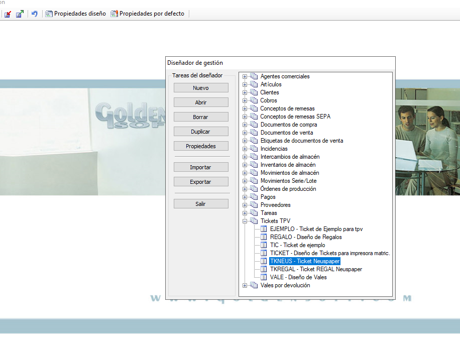The image size is (460, 339).
Task: Select EJEMPLO - Ticket de Ejemplo para tpv
Action: [x=316, y=229]
